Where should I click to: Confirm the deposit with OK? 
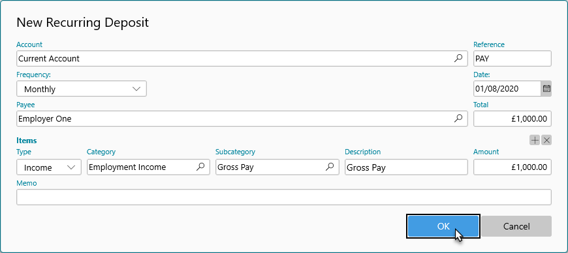pyautogui.click(x=443, y=226)
